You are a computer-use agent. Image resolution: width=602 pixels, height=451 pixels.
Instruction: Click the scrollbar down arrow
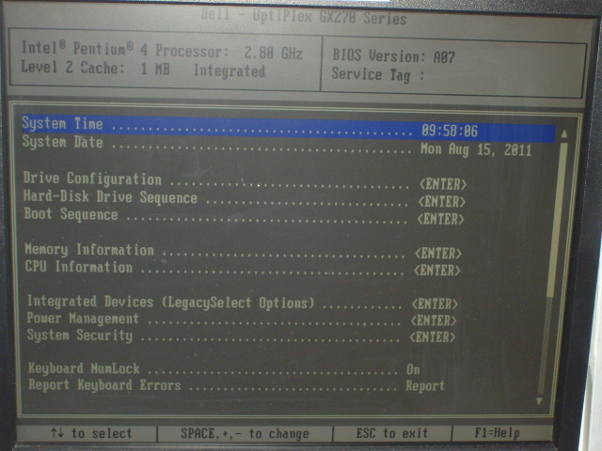[x=540, y=401]
